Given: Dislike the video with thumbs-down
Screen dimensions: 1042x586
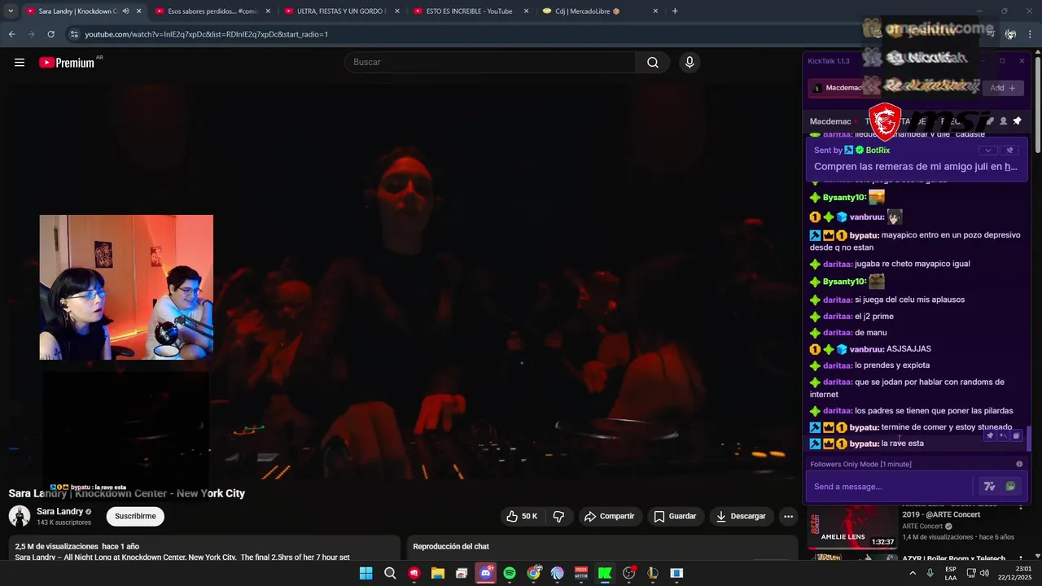Looking at the screenshot, I should (x=558, y=516).
